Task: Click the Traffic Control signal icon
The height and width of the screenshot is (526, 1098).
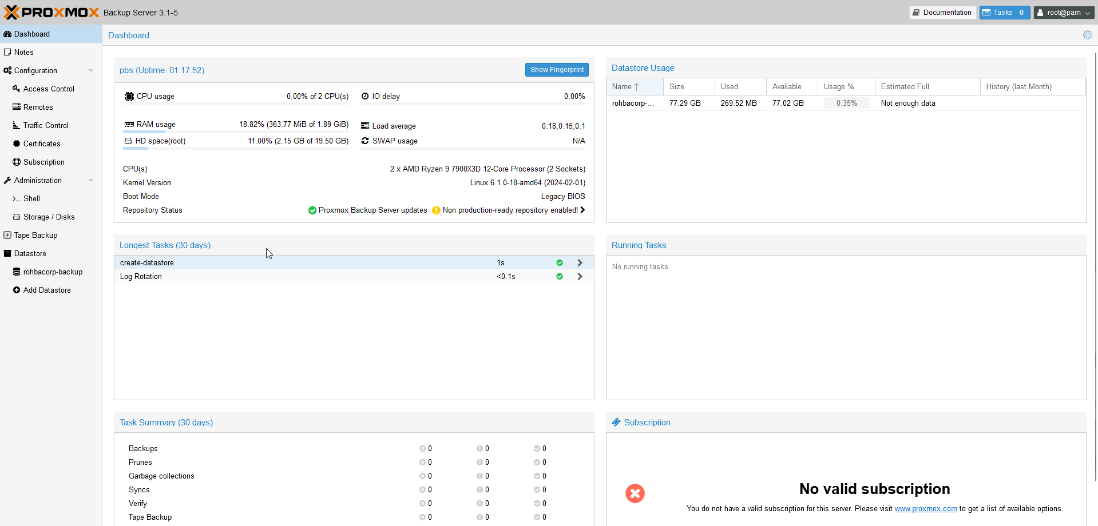Action: [x=17, y=125]
